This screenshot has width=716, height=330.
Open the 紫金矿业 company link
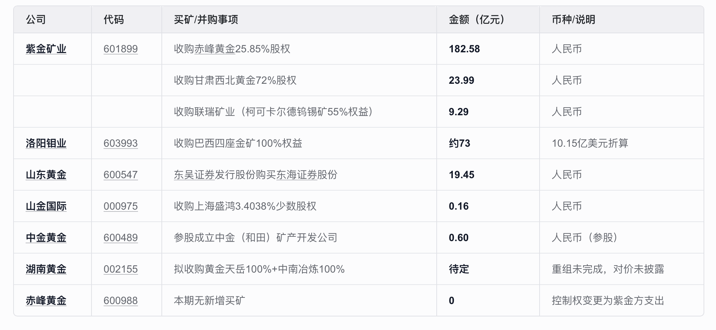point(46,49)
